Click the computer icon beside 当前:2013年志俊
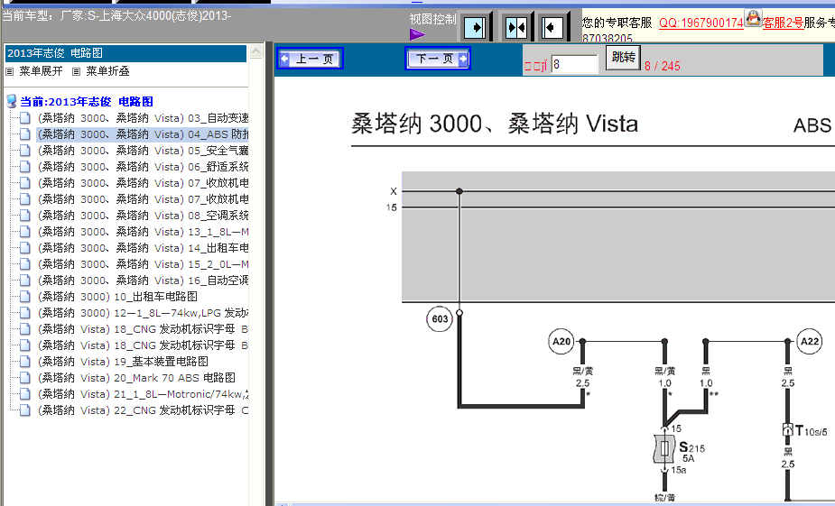This screenshot has height=506, width=835. pos(11,101)
